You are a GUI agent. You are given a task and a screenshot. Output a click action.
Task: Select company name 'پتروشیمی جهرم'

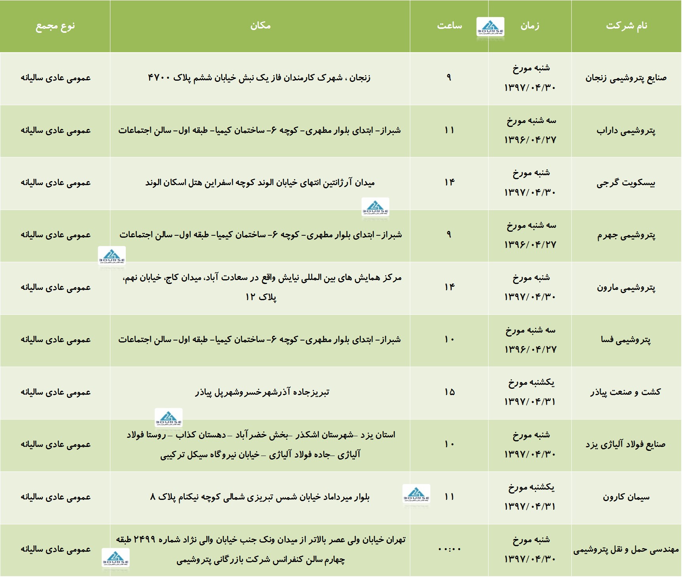(626, 235)
